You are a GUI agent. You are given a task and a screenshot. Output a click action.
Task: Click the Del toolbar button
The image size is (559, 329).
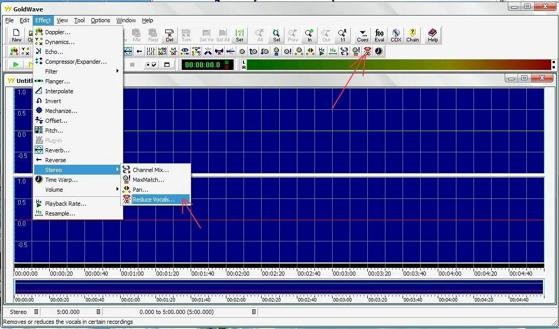[170, 35]
